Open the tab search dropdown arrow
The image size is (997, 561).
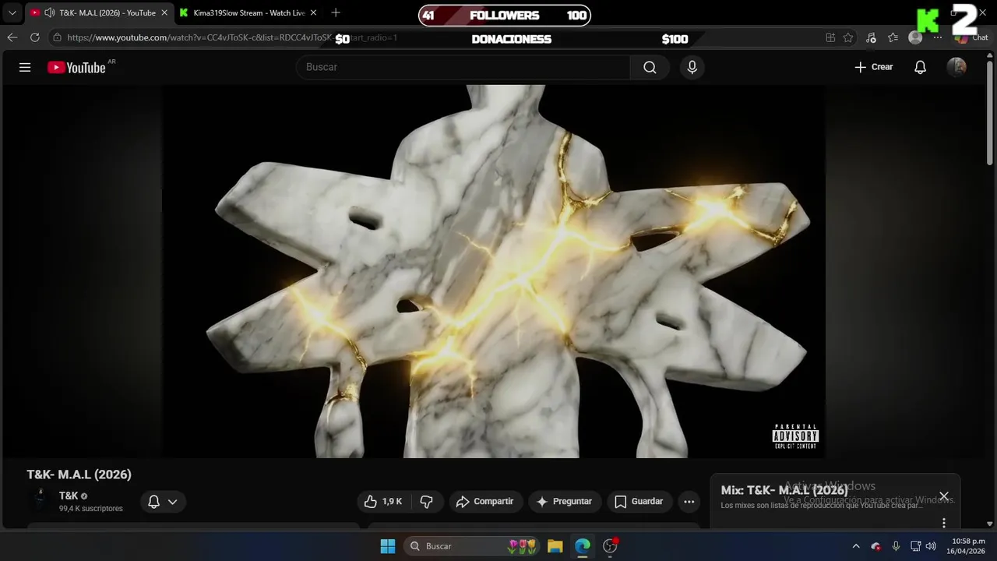click(x=12, y=12)
